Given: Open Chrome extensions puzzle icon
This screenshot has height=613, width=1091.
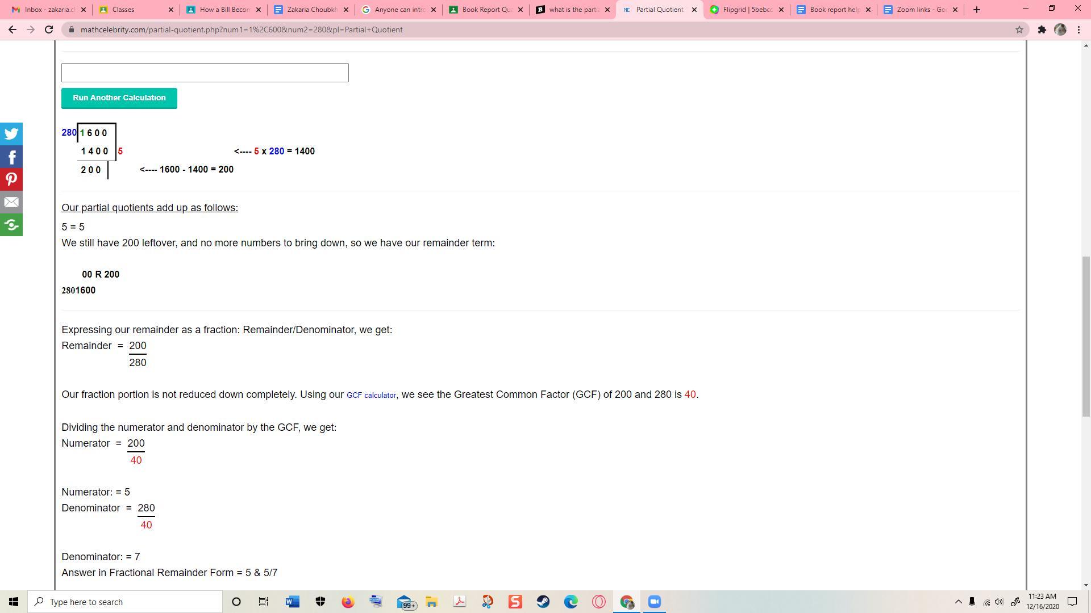Looking at the screenshot, I should [1042, 30].
